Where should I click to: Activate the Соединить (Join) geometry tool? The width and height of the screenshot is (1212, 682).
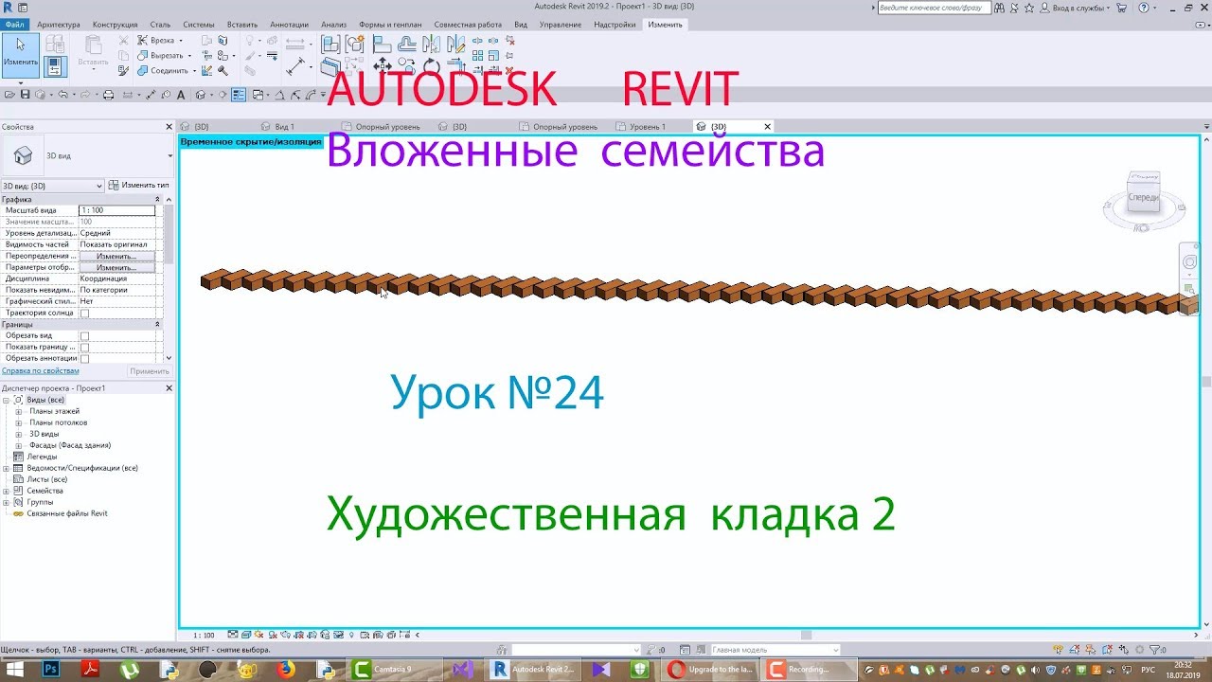tap(169, 71)
